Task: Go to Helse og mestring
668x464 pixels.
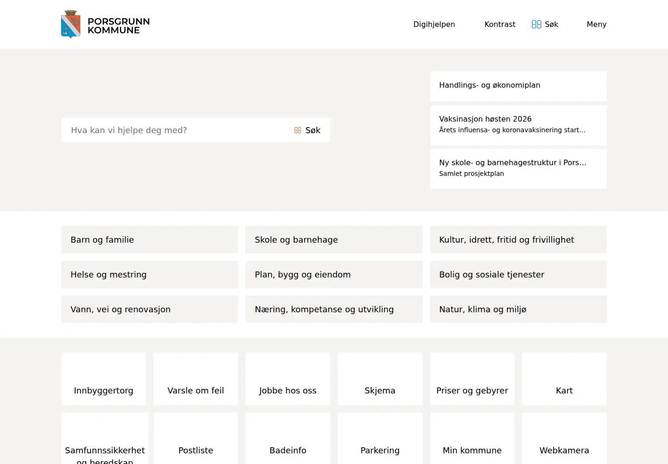Action: pyautogui.click(x=149, y=275)
